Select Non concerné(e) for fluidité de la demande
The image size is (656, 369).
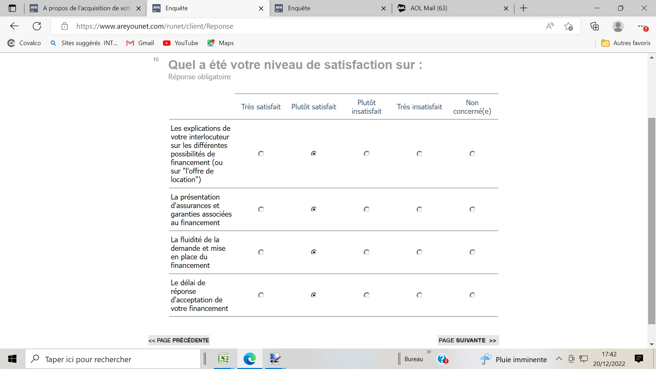click(x=472, y=252)
